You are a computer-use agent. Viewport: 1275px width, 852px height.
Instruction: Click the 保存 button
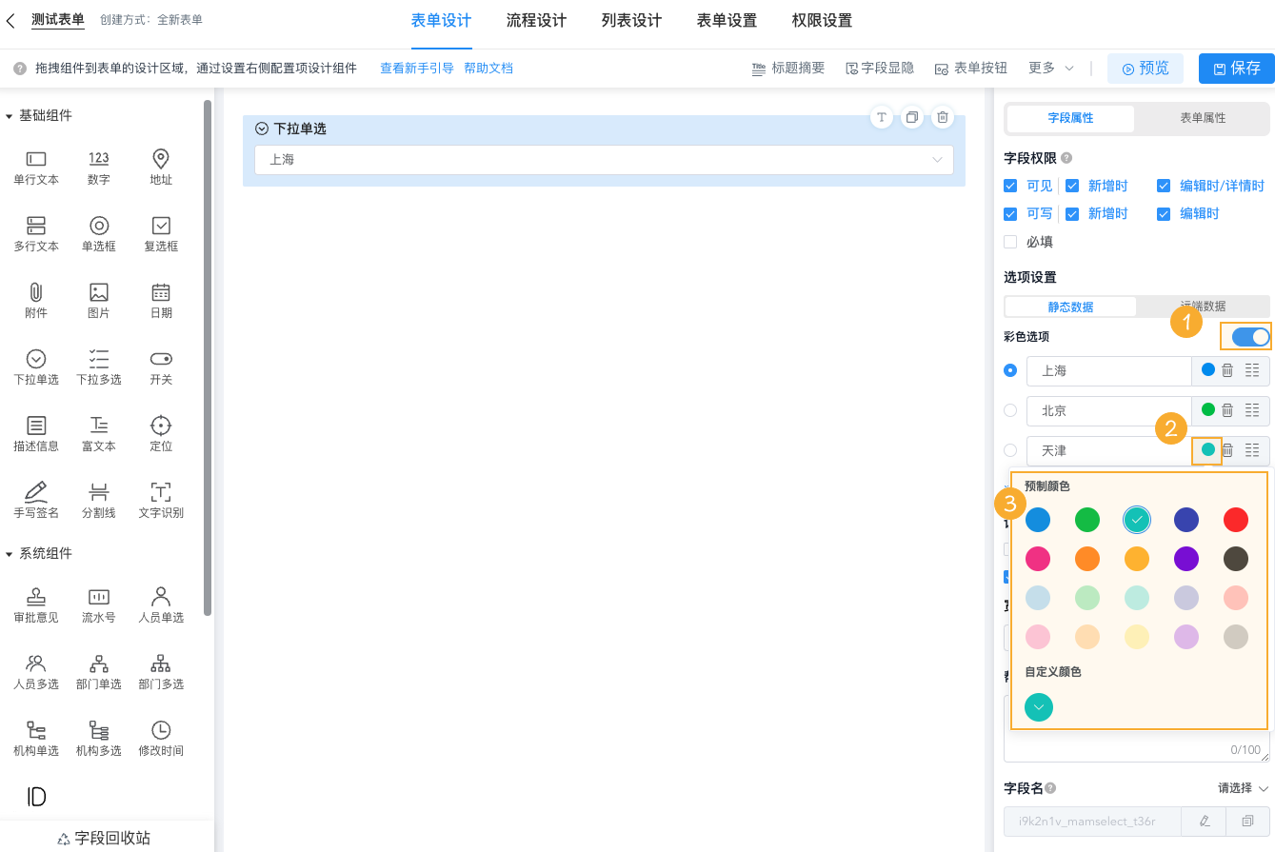[1236, 68]
